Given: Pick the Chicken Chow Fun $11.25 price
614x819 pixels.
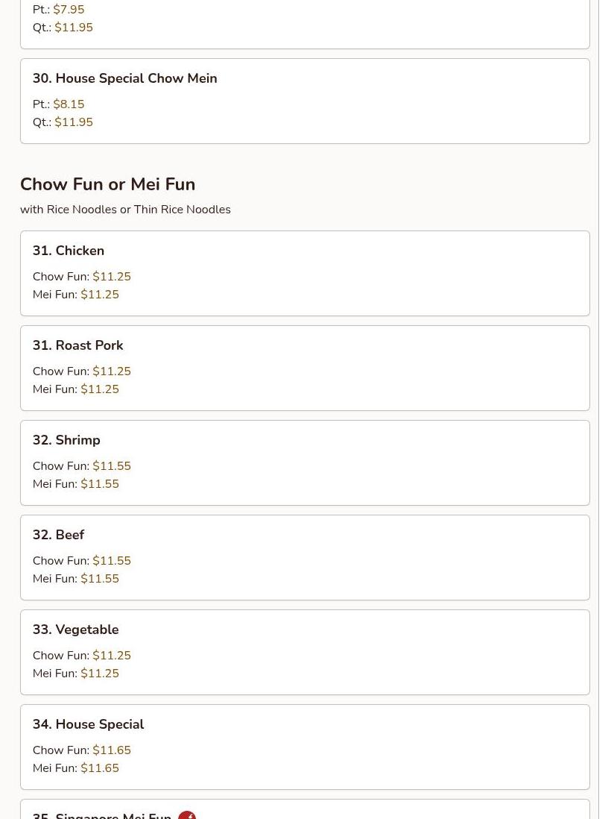Looking at the screenshot, I should click(x=111, y=277).
